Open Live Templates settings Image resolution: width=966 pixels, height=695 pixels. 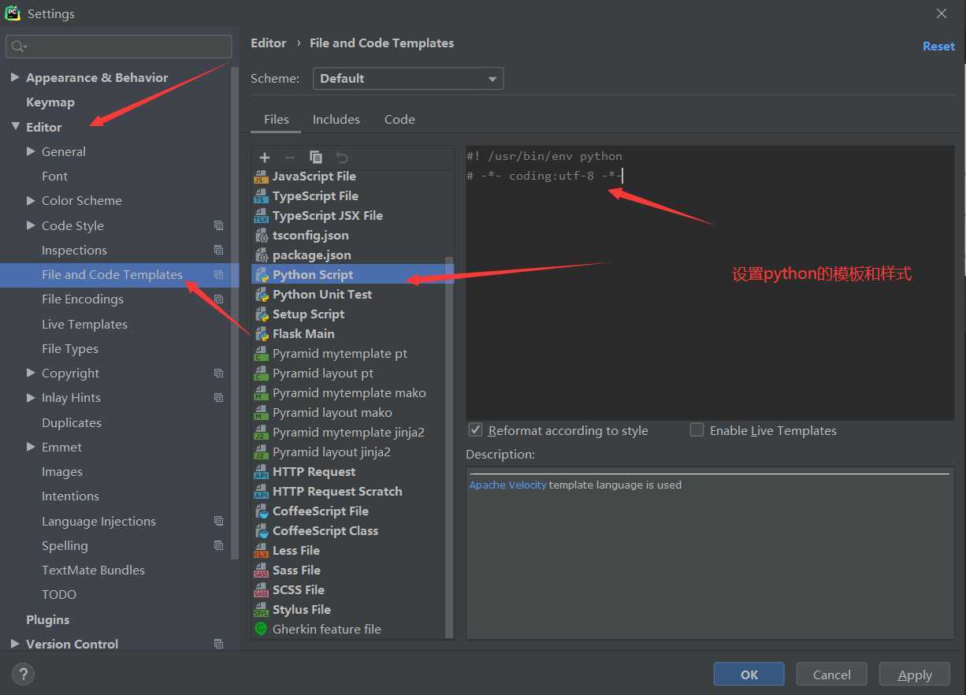[x=84, y=324]
